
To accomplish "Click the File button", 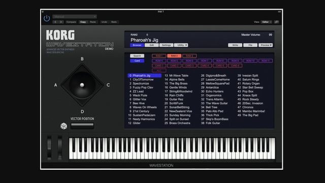I will click(250, 45).
